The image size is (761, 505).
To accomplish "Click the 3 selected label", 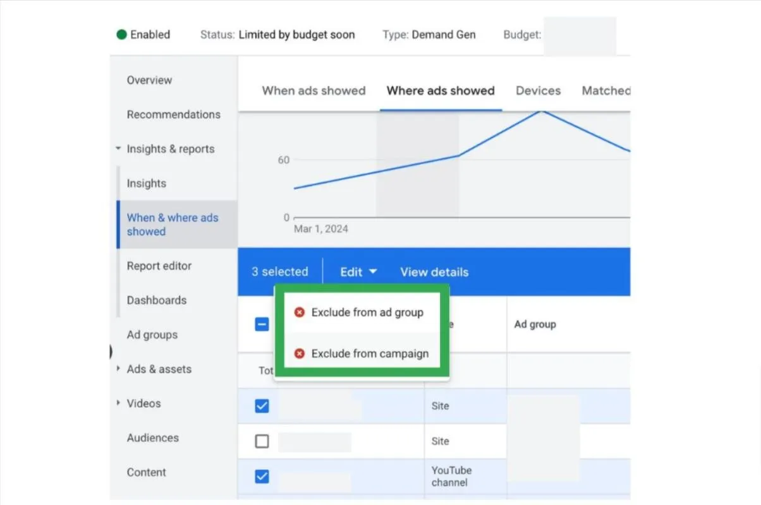I will pyautogui.click(x=280, y=272).
